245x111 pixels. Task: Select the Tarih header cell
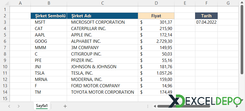[206, 16]
